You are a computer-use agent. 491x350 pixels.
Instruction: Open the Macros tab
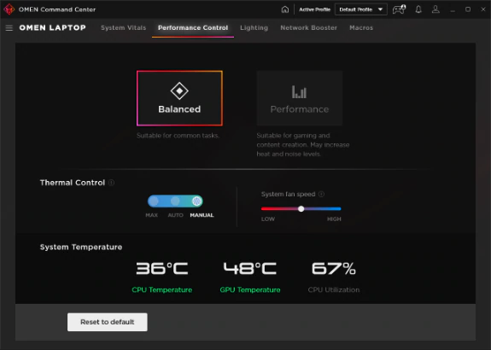point(361,28)
